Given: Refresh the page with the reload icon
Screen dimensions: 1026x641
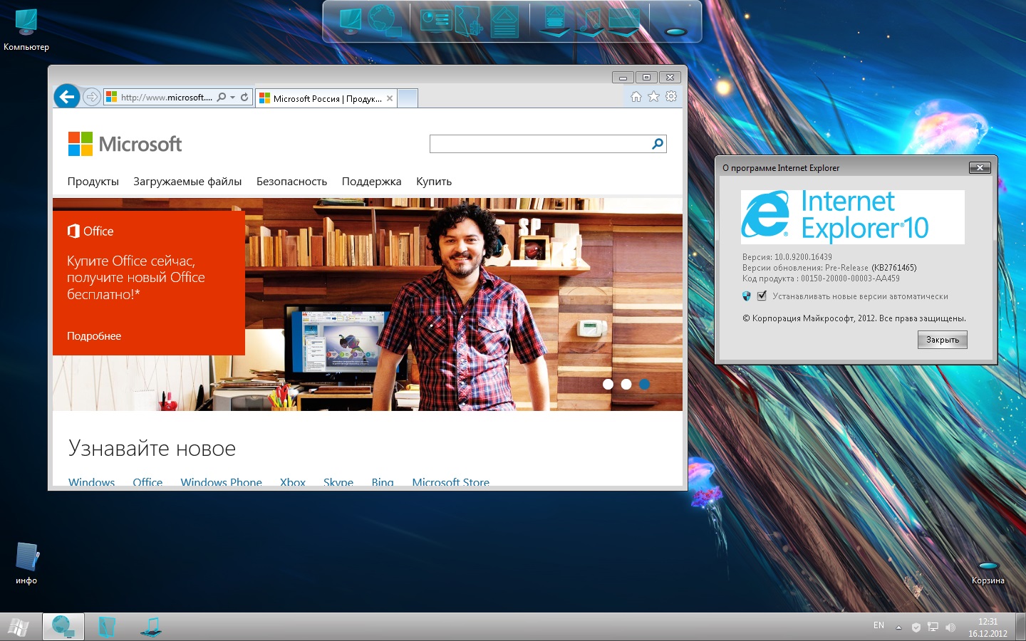Looking at the screenshot, I should 244,97.
